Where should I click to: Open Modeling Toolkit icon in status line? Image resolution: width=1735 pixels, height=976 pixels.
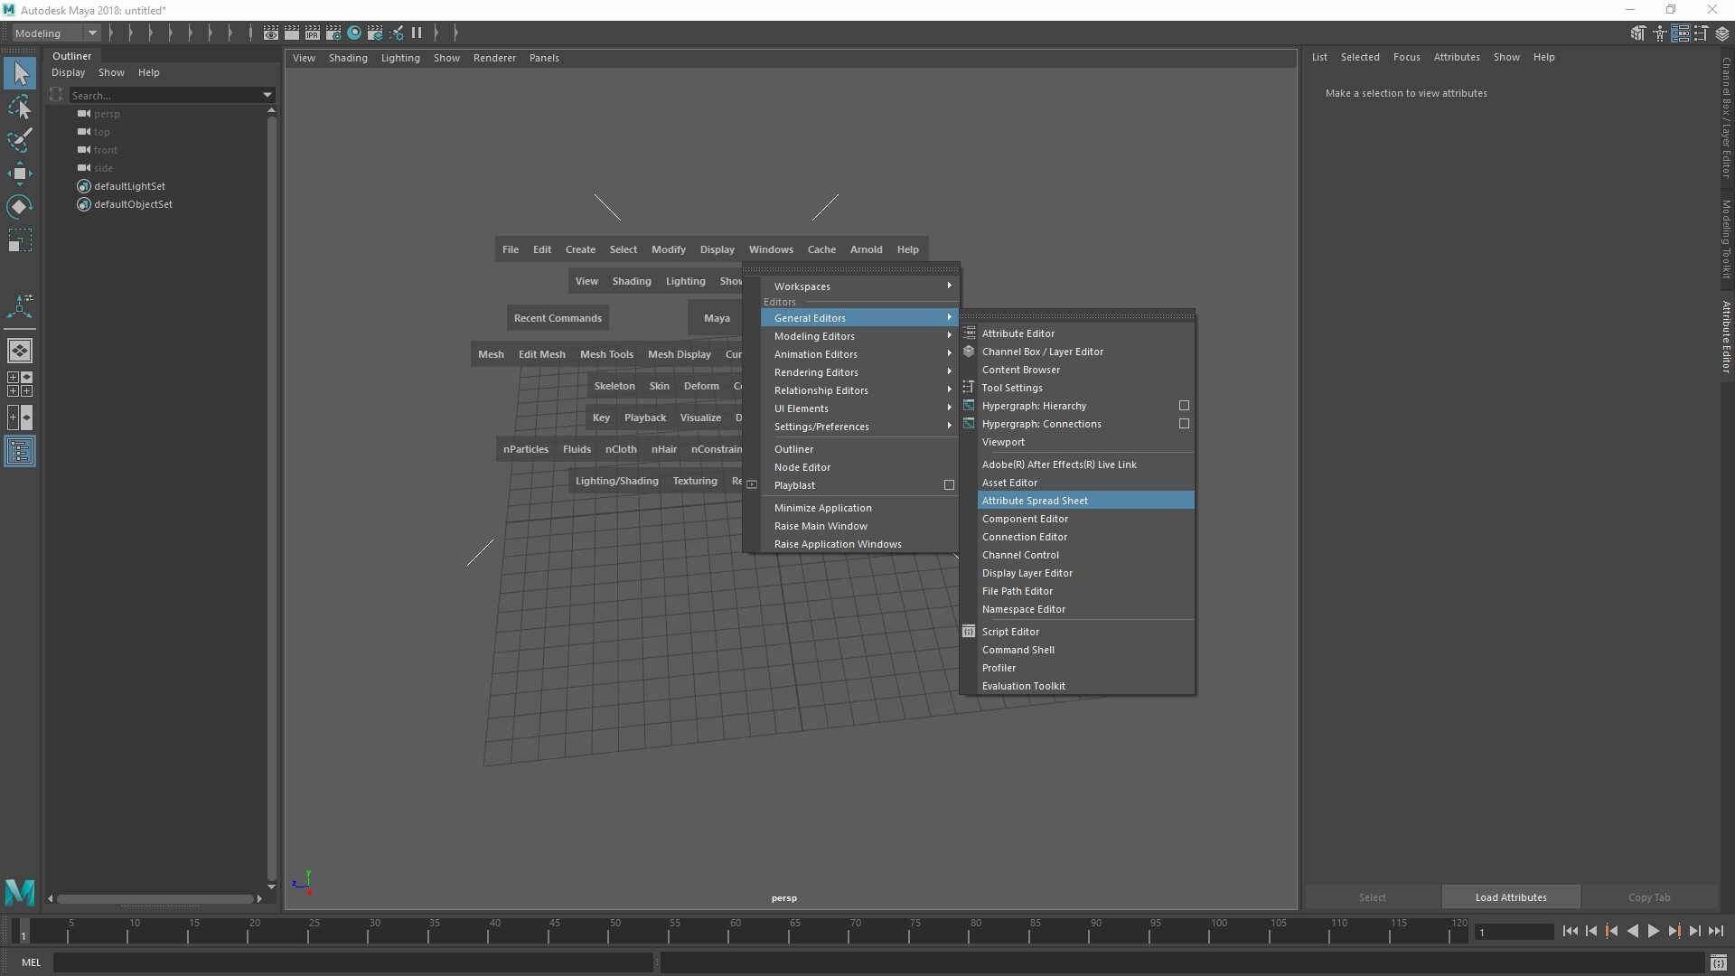(x=1638, y=33)
